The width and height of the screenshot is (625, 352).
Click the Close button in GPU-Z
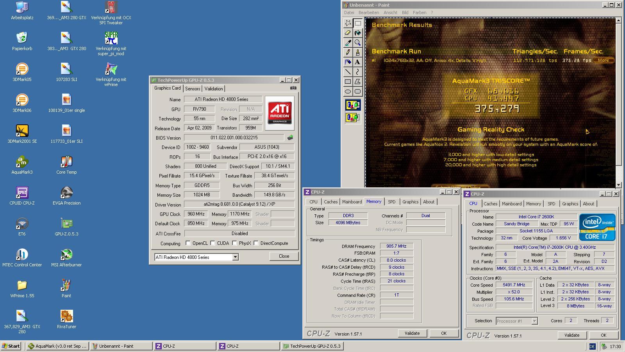[x=284, y=256]
